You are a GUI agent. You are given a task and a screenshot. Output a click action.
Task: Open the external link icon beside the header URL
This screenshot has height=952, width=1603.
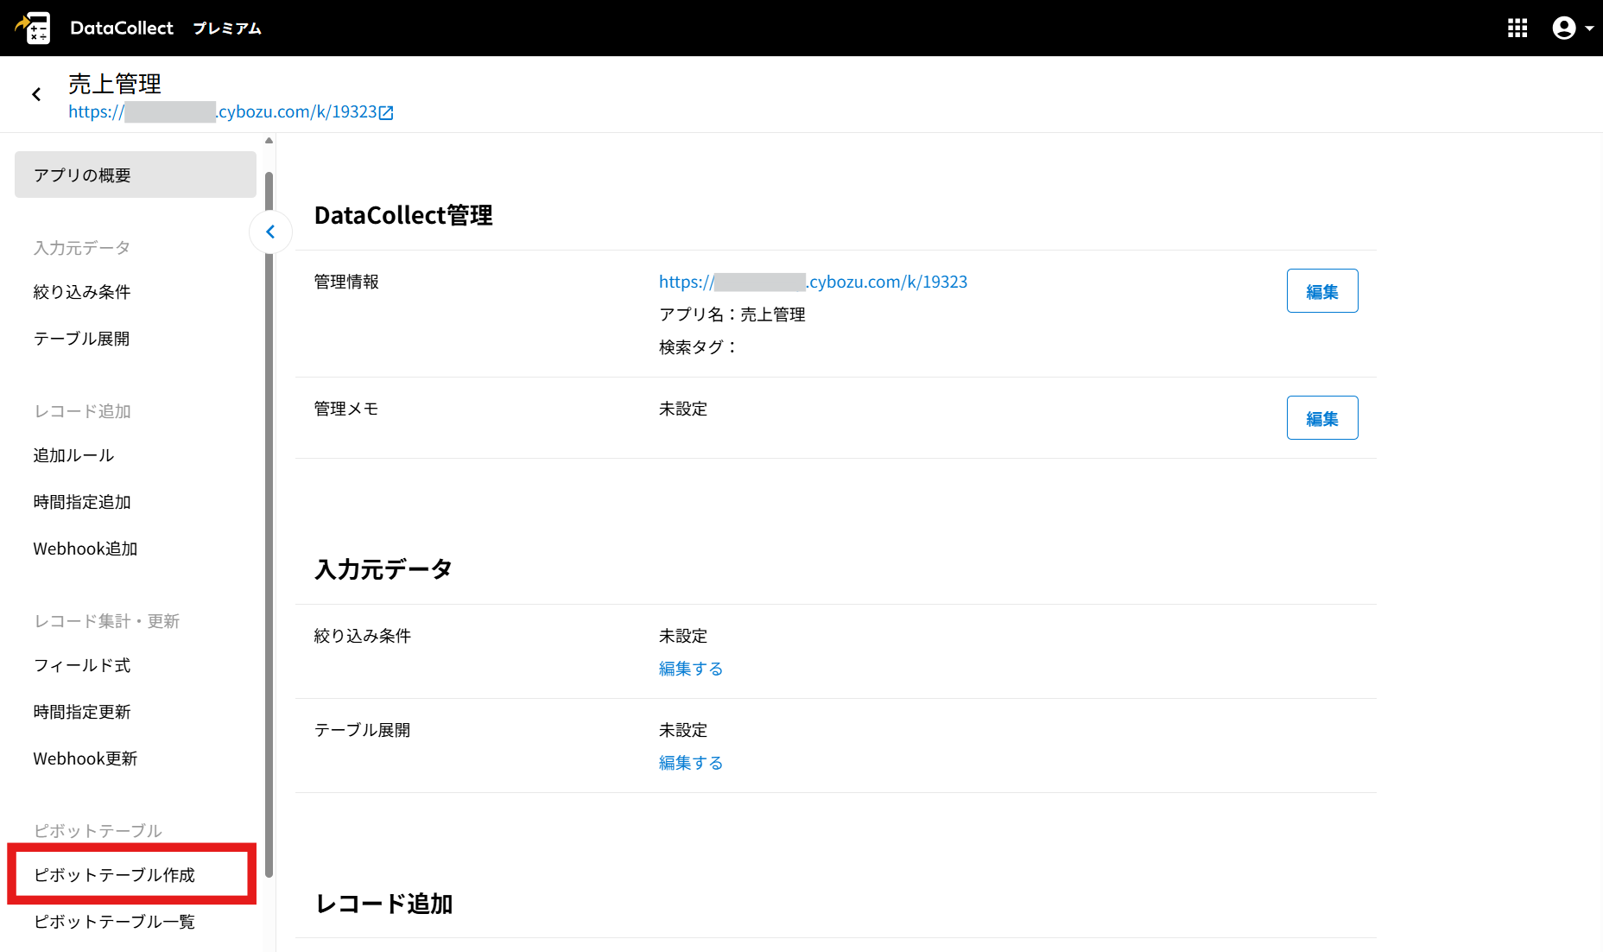point(387,112)
